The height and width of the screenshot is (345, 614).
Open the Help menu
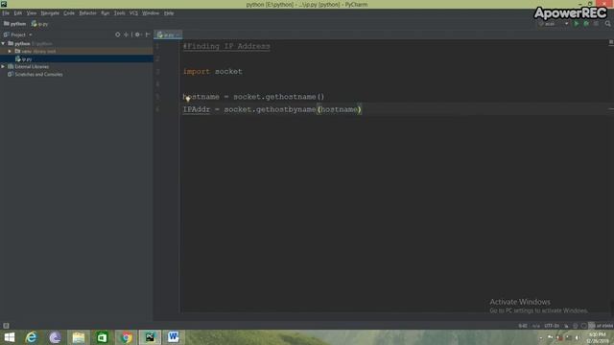pos(169,13)
